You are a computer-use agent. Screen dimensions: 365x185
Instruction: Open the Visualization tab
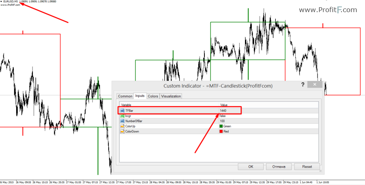171,96
